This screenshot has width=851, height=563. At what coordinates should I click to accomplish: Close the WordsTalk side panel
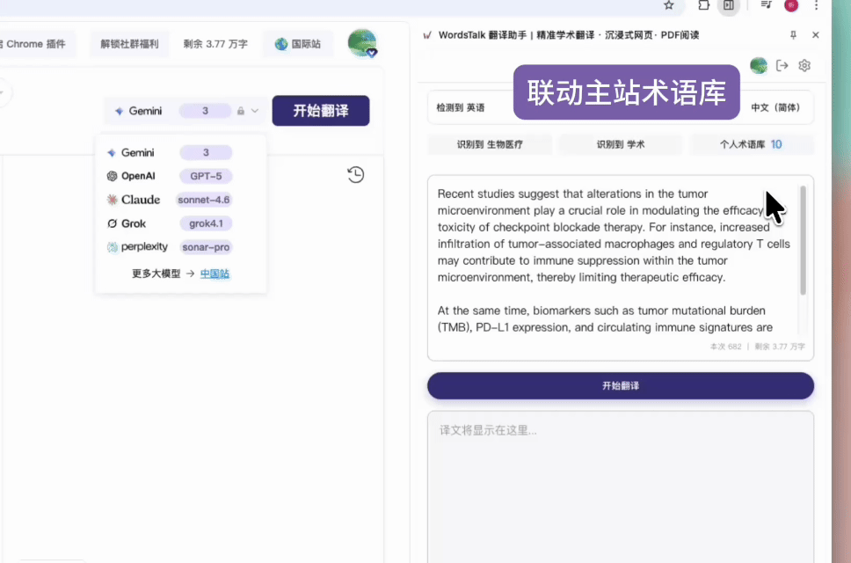click(815, 34)
